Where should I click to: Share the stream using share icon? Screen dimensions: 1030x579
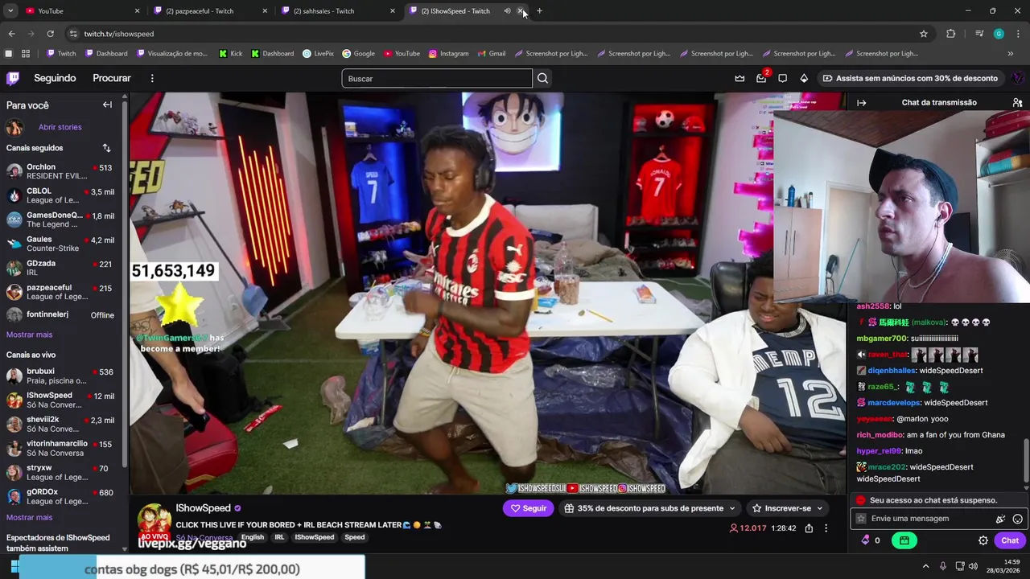point(809,528)
